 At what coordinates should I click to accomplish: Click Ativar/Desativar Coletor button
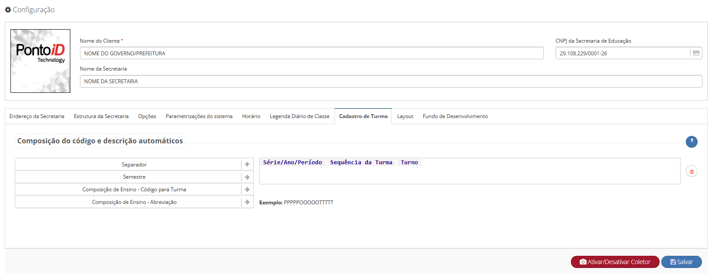[615, 262]
